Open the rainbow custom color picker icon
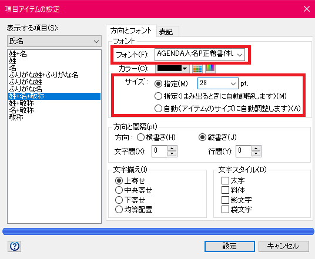The width and height of the screenshot is (315, 259). click(x=210, y=69)
